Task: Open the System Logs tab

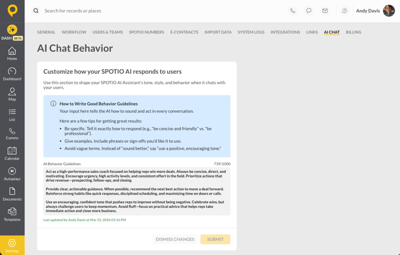Action: pos(251,32)
